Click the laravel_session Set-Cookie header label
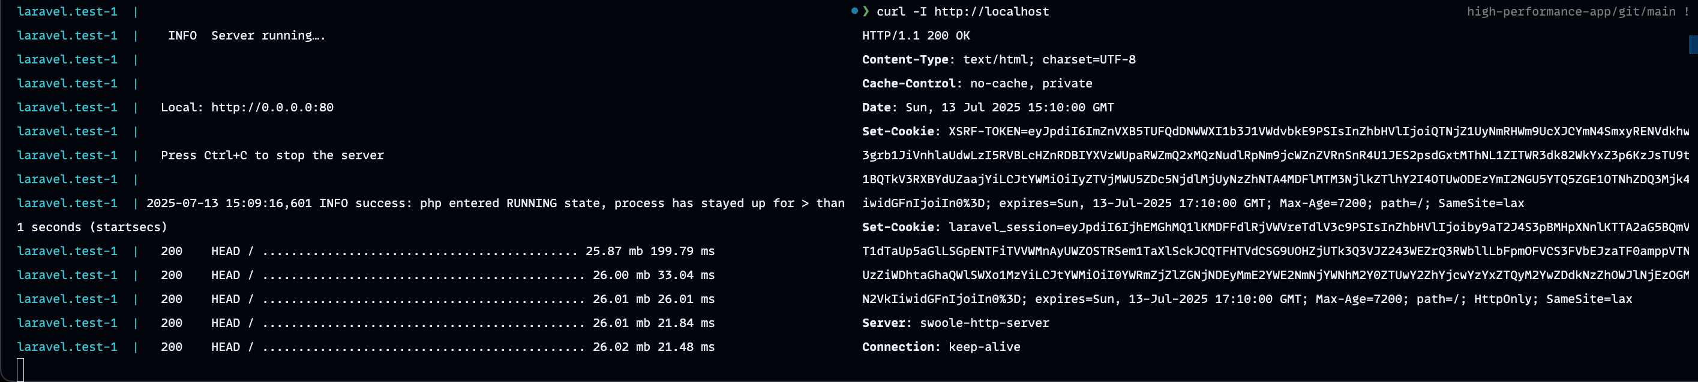The image size is (1698, 382). [x=898, y=227]
